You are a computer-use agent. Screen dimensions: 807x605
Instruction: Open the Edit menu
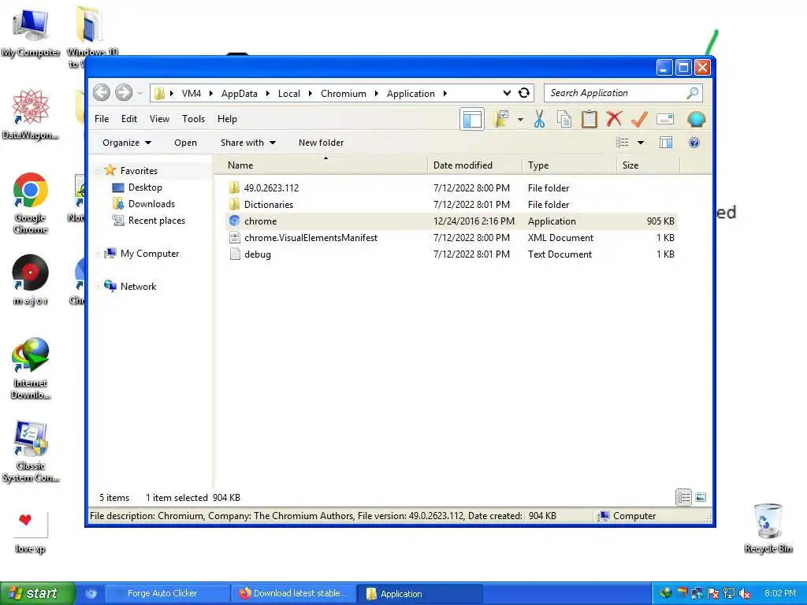point(129,119)
